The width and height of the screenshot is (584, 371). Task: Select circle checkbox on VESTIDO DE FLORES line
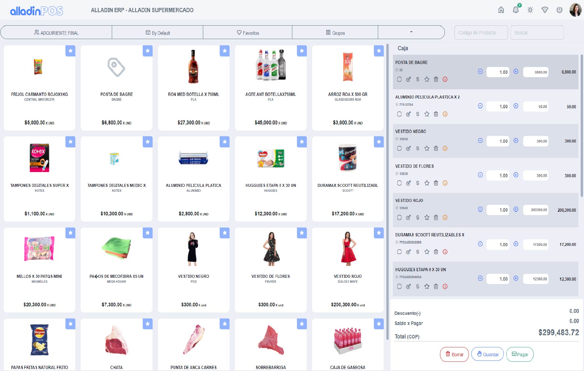pos(399,183)
